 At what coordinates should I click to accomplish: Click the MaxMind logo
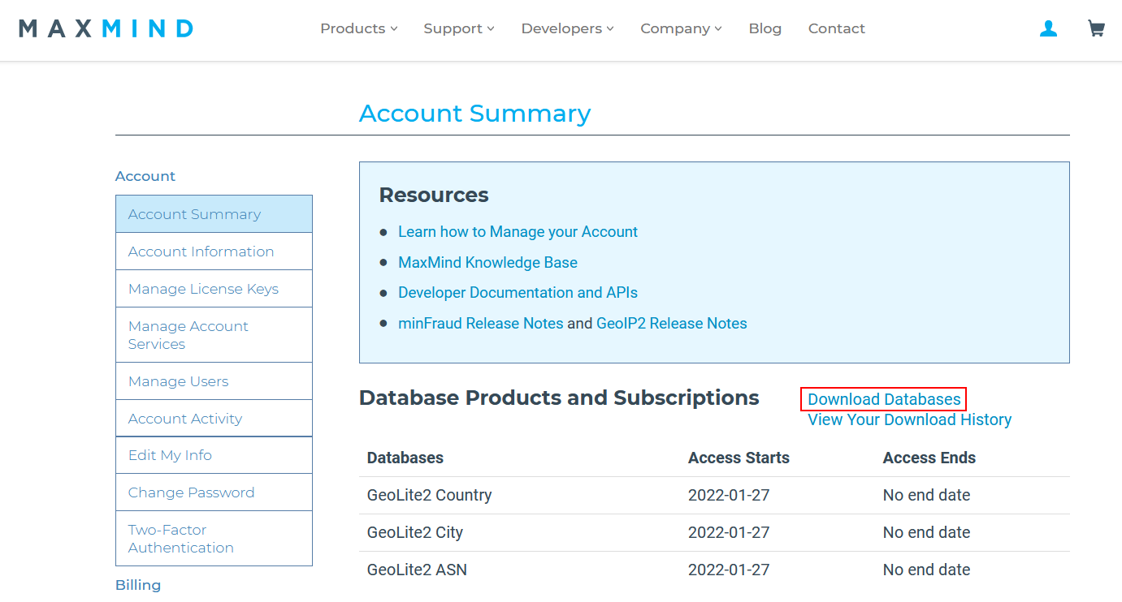coord(106,28)
